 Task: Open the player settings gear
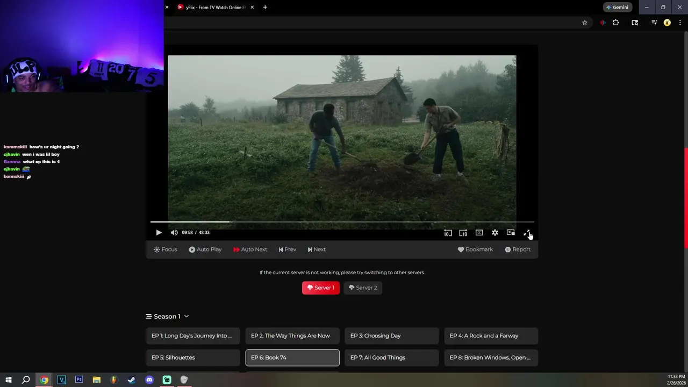point(494,233)
